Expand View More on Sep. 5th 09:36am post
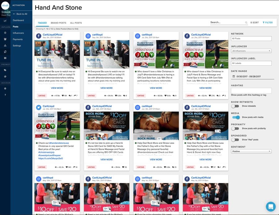 [x=57, y=88]
